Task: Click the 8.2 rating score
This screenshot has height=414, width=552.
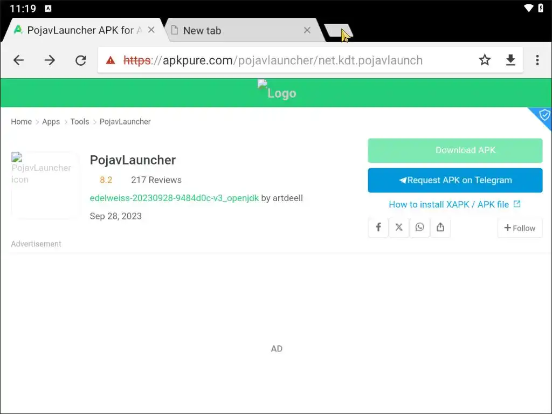Action: pos(106,180)
